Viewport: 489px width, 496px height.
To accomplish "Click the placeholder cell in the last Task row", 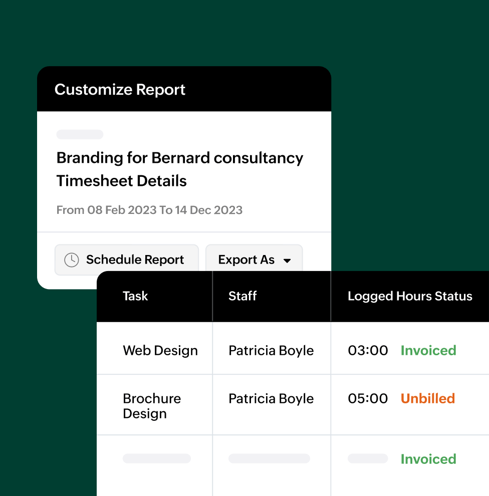I will click(156, 458).
